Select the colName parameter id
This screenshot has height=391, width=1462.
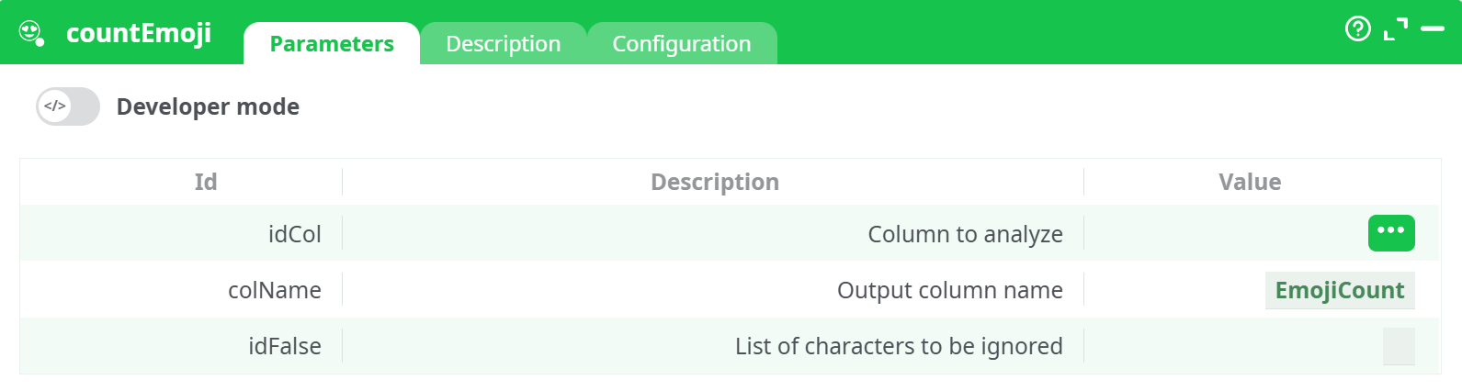coord(274,290)
